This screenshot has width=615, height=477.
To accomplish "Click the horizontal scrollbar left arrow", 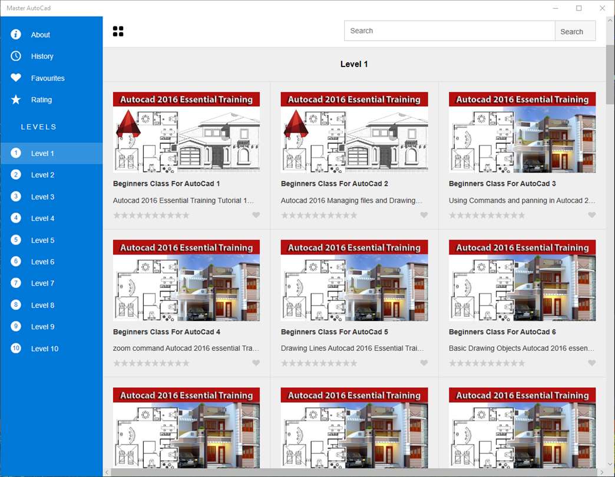I will coord(107,472).
